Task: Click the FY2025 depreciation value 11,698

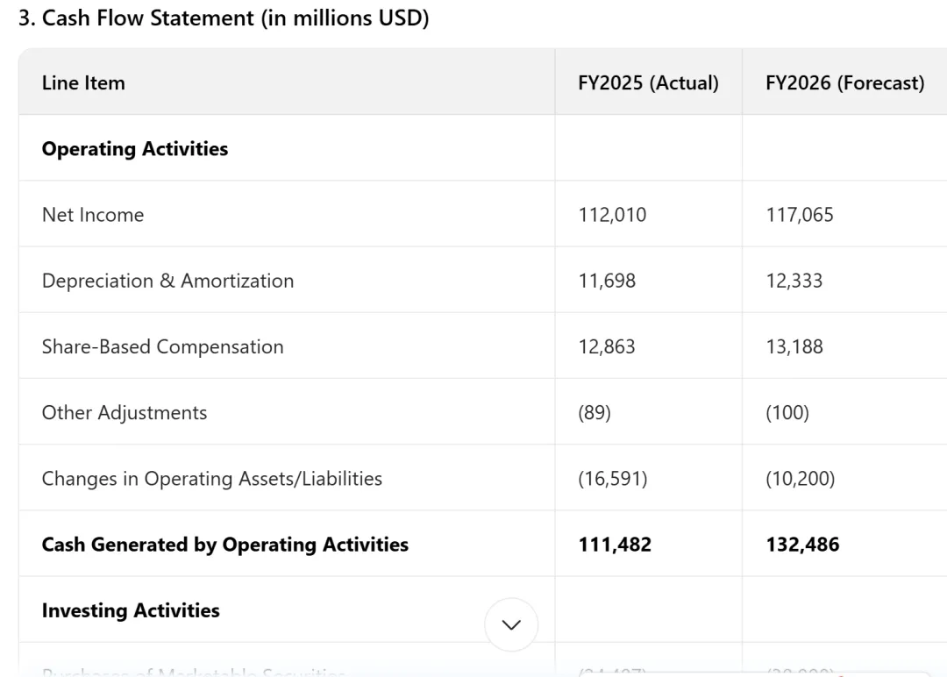Action: pyautogui.click(x=607, y=281)
